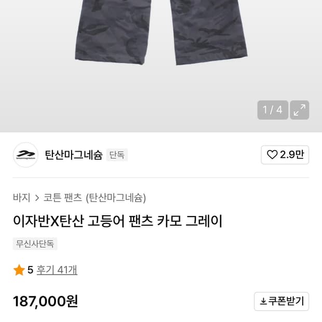Open the 탄산마그네슘 brand name link
The height and width of the screenshot is (322, 322).
(74, 155)
